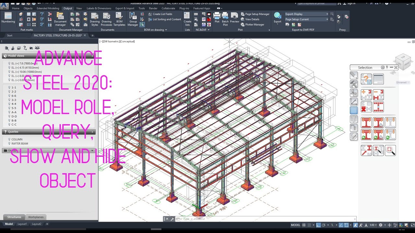Click the clear marked objects red X icon
415x233 pixels.
[x=366, y=107]
